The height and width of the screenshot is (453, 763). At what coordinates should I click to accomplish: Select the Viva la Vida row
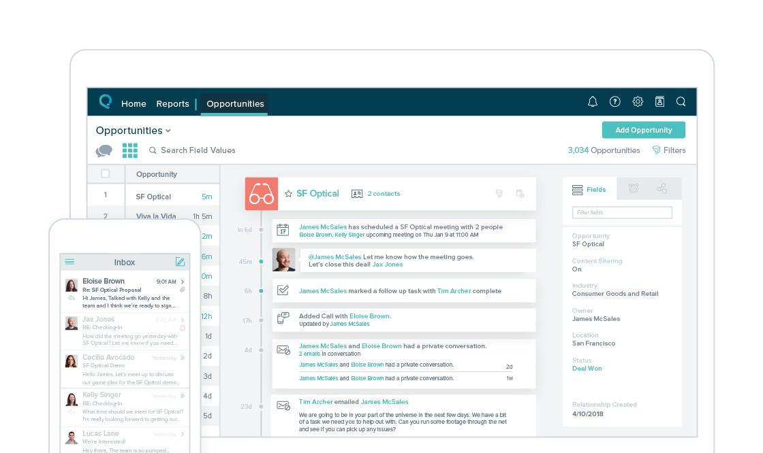[153, 216]
